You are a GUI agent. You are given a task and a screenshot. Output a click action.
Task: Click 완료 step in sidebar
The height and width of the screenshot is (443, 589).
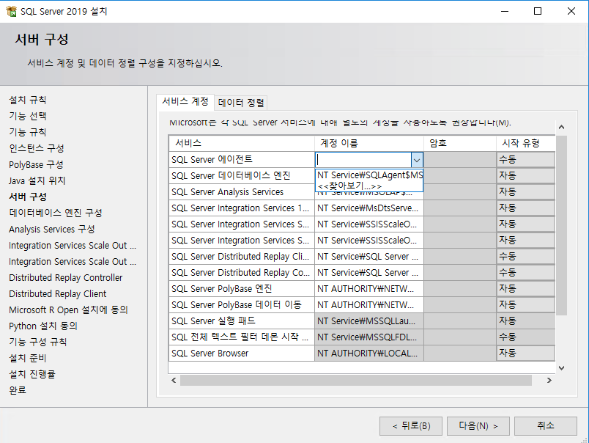(18, 390)
